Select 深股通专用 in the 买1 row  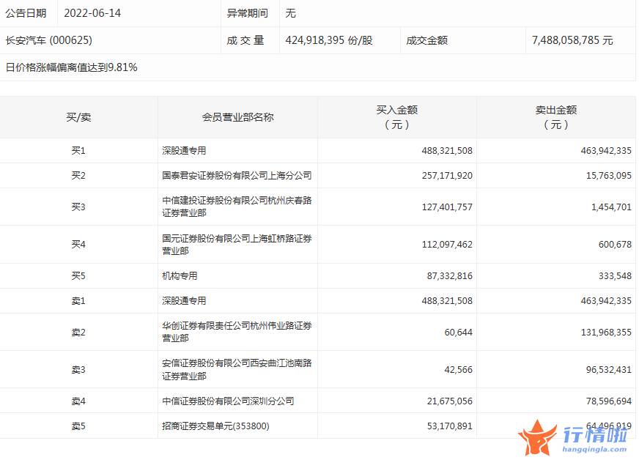point(184,151)
